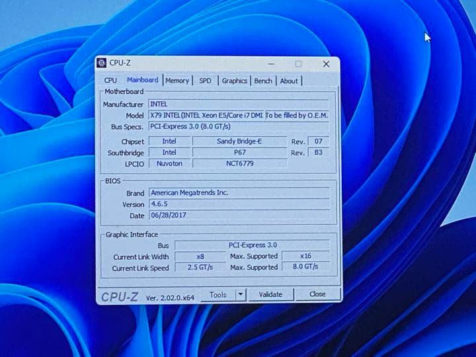Click the Close button at bottom
The width and height of the screenshot is (476, 357).
[x=317, y=294]
